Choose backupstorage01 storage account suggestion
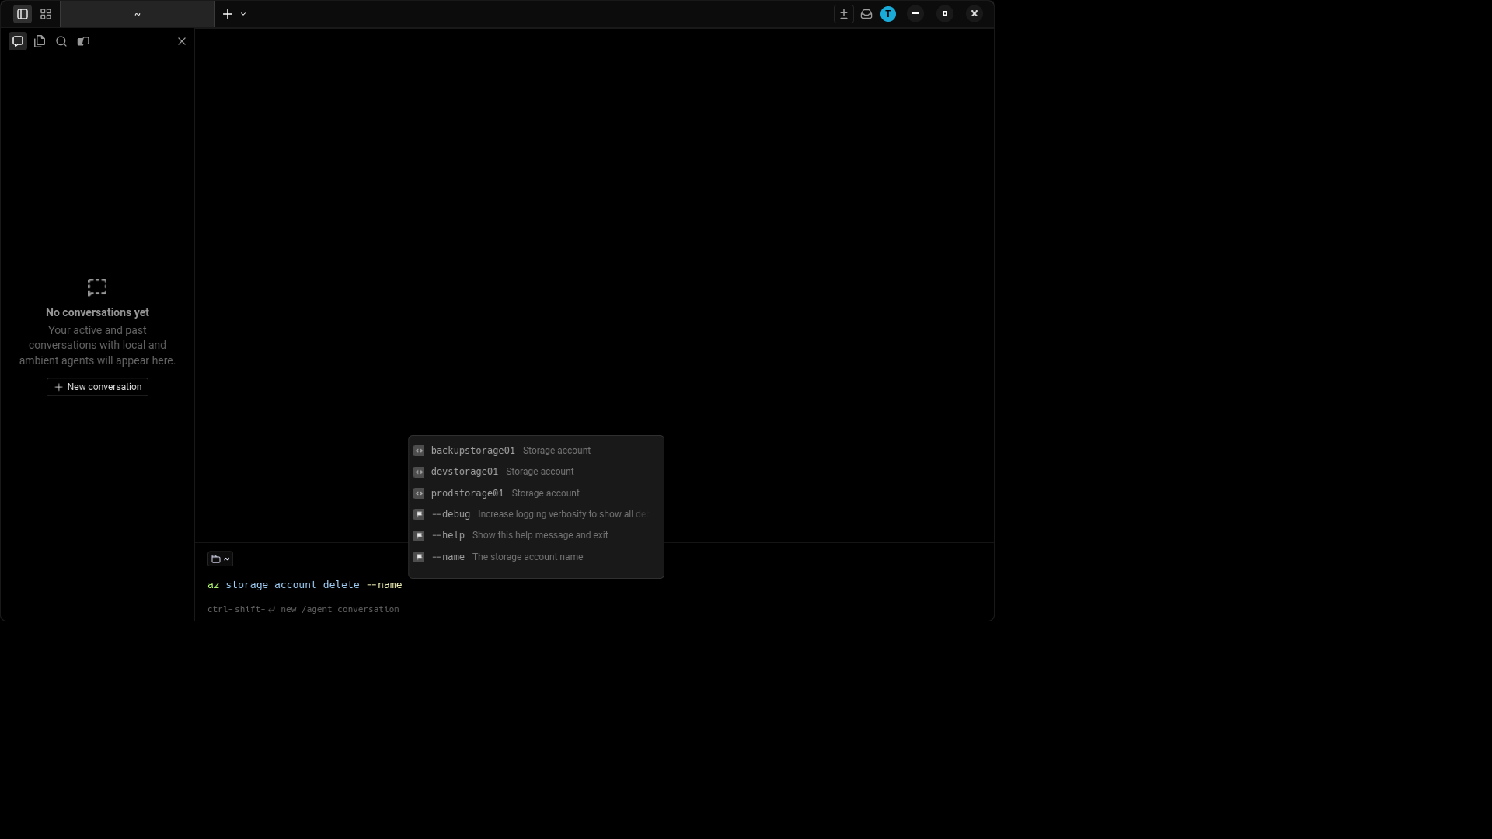This screenshot has height=839, width=1492. 536,451
